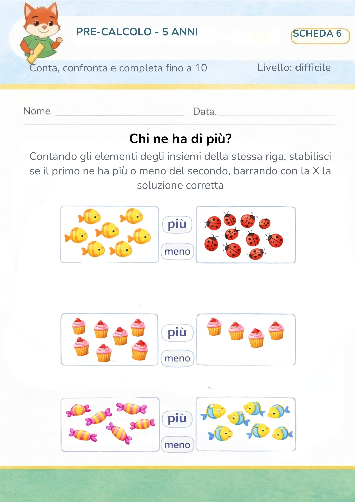Click the box of striped candies

pyautogui.click(x=110, y=424)
